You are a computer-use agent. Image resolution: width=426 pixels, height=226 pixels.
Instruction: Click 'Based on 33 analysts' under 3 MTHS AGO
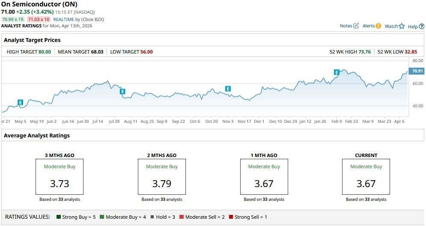(x=60, y=199)
